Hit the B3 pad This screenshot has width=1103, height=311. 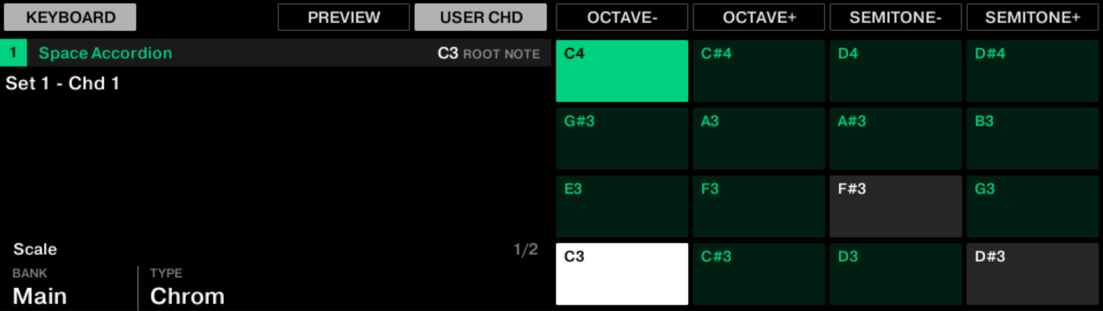[x=1032, y=138]
